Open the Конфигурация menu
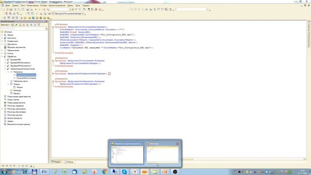 point(33,5)
